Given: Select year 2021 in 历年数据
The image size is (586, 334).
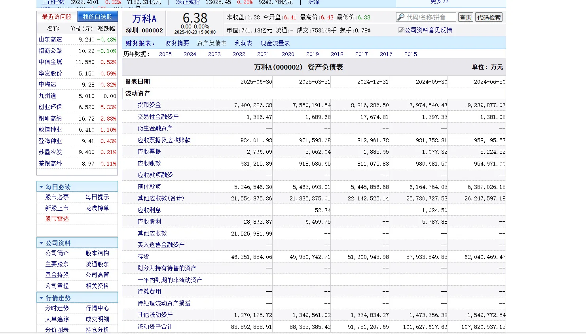Looking at the screenshot, I should [x=264, y=54].
